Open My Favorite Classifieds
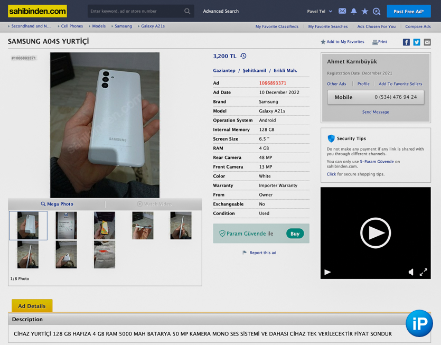The height and width of the screenshot is (345, 441). 277,26
